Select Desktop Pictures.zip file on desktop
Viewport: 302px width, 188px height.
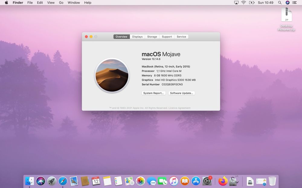tap(286, 19)
